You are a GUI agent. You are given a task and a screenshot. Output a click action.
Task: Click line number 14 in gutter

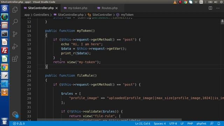point(29,31)
